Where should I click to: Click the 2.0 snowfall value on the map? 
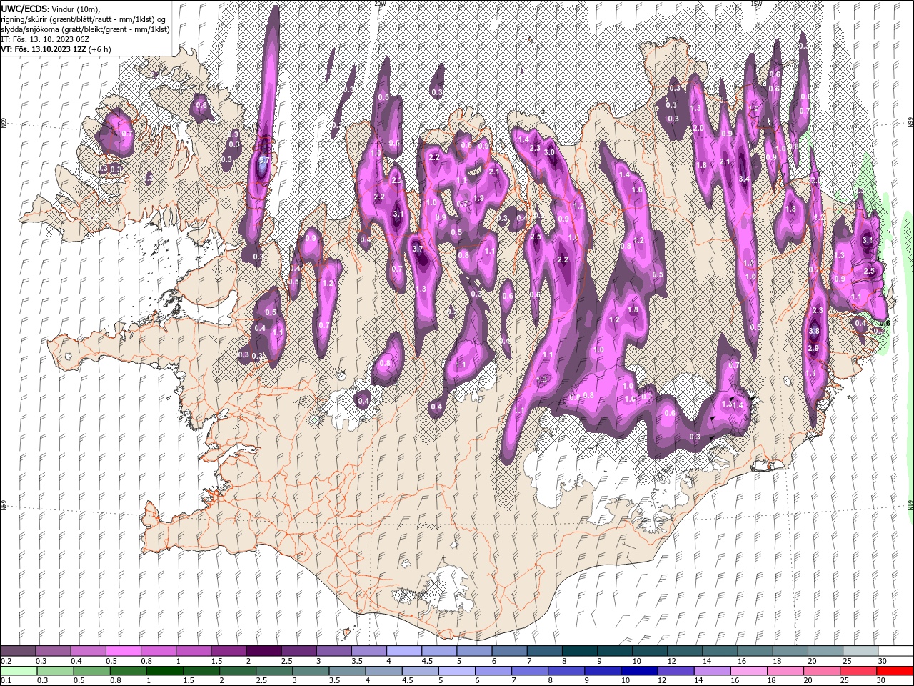pyautogui.click(x=698, y=129)
